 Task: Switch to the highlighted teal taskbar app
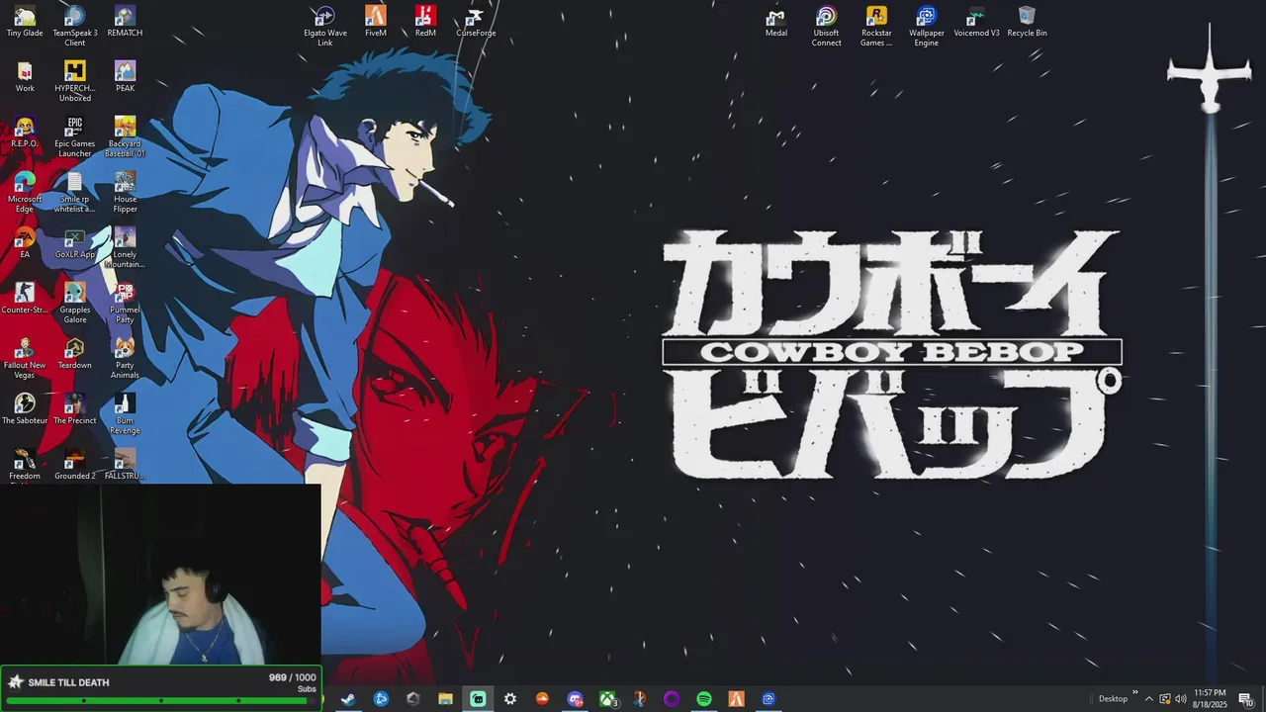(x=478, y=699)
